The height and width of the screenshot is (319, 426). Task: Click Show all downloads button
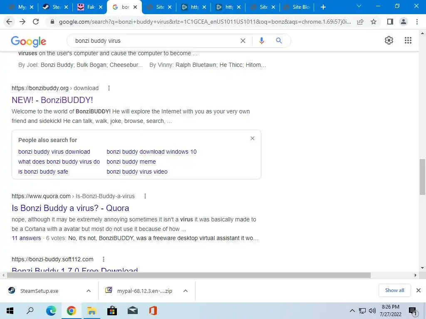coord(394,290)
